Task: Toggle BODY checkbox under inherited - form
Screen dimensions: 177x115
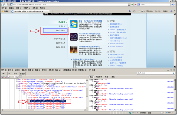Action: point(95,87)
